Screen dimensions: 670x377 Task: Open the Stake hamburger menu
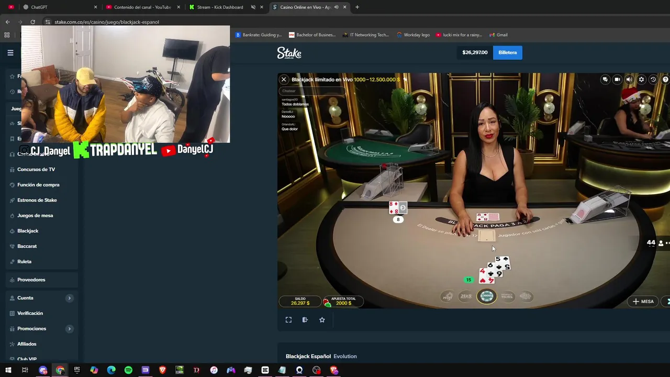[10, 52]
